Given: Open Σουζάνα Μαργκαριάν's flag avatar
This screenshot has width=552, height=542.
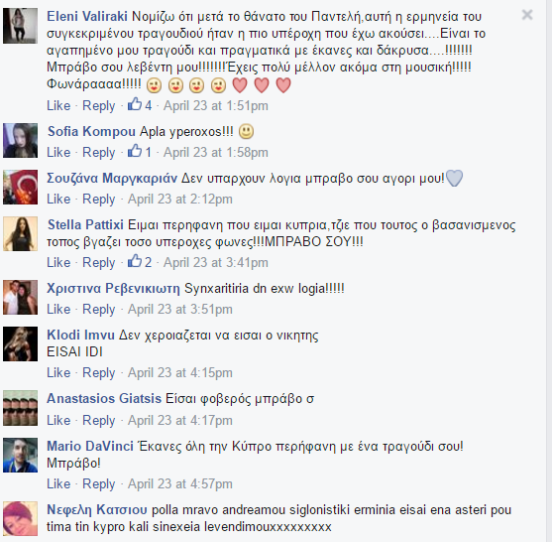Looking at the screenshot, I should [x=20, y=188].
